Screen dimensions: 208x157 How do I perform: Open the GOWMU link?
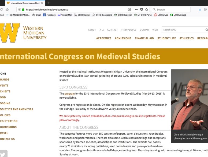(x=144, y=30)
